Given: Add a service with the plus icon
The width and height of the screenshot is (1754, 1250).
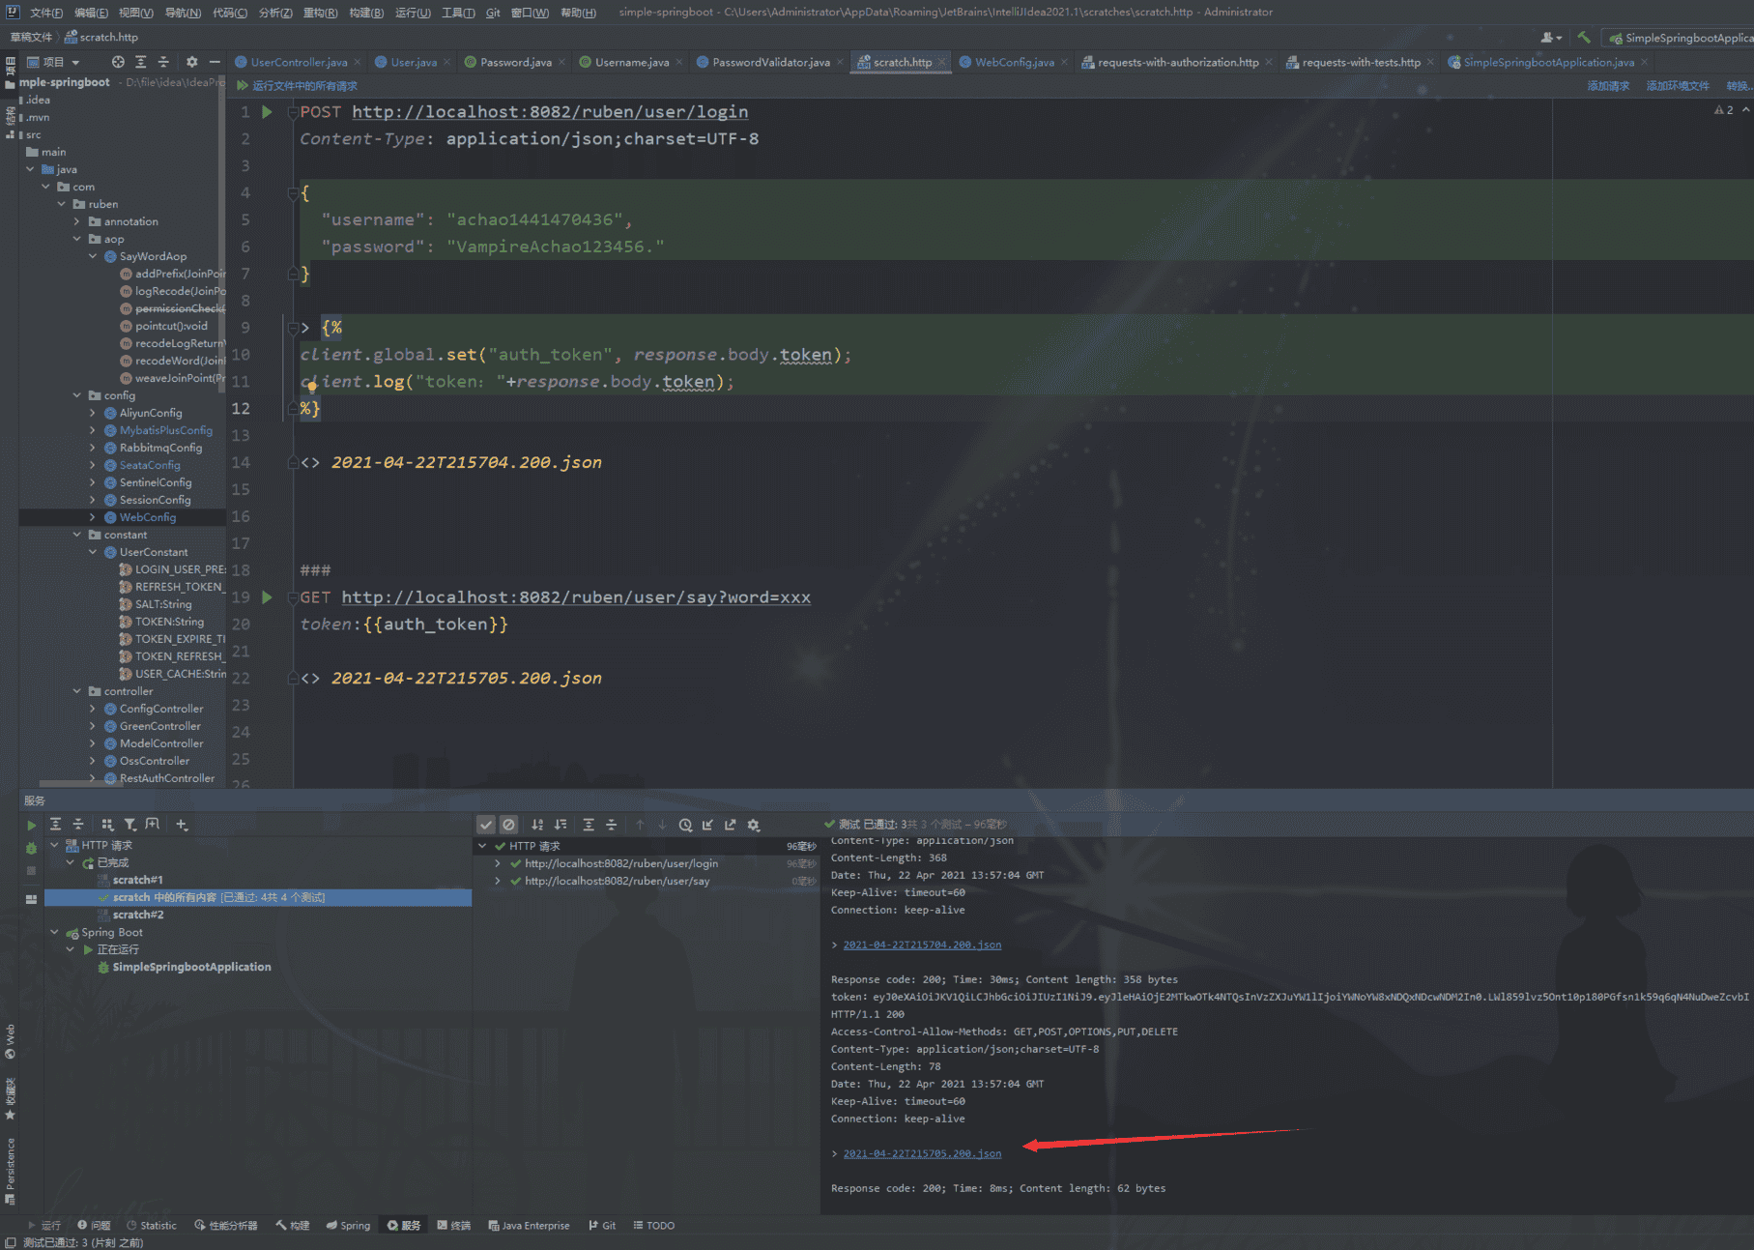Looking at the screenshot, I should 182,825.
